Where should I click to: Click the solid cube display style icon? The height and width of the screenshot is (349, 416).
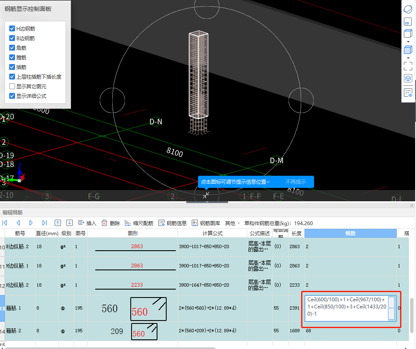click(408, 50)
